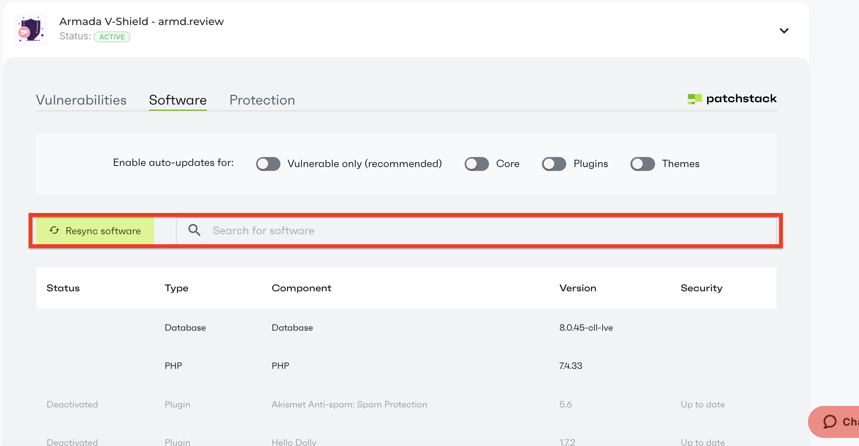Open the Software tab
The height and width of the screenshot is (446, 859).
click(178, 100)
